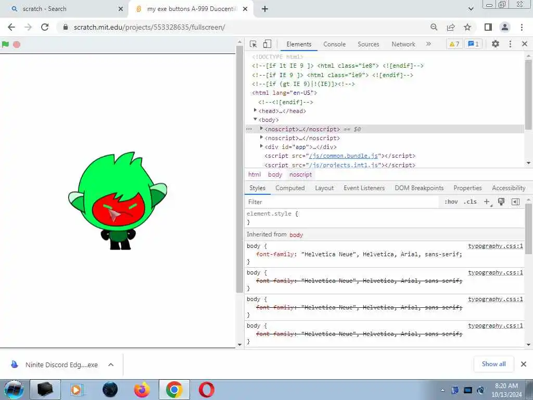The image size is (533, 400).
Task: Click Show all downloads
Action: [x=493, y=364]
